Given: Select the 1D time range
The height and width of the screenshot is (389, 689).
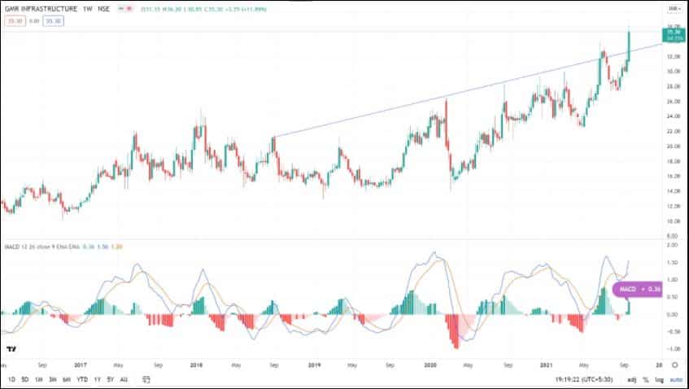Looking at the screenshot, I should (11, 379).
